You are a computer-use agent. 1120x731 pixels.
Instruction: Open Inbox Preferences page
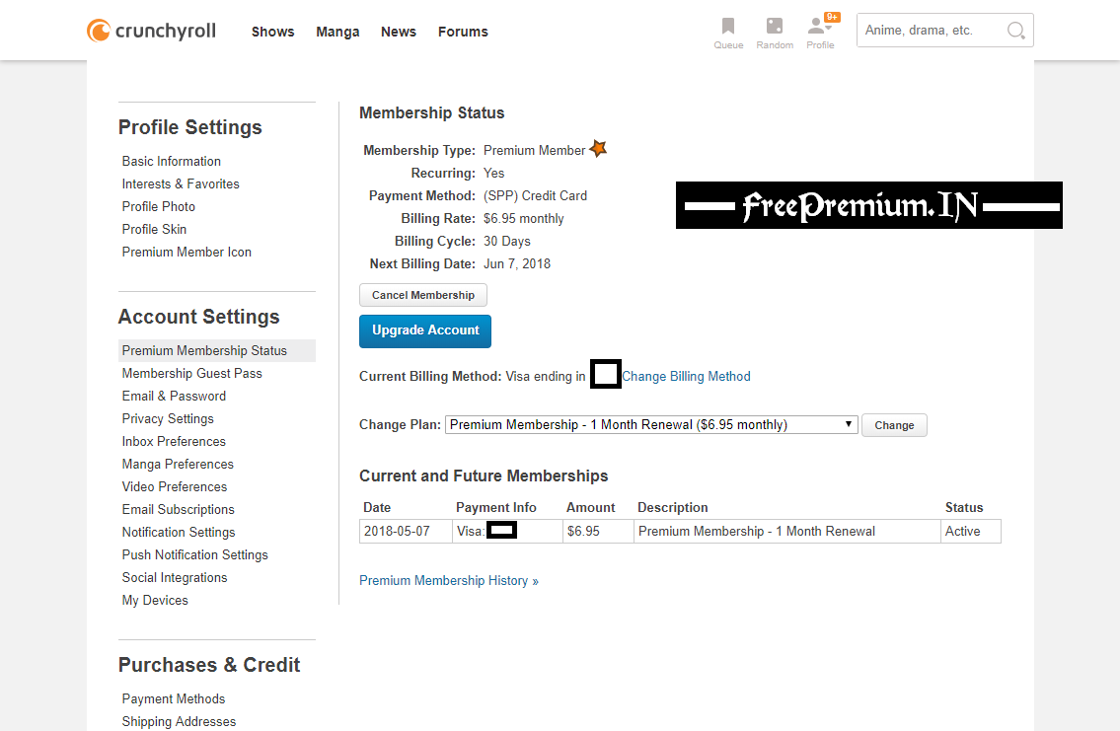[174, 442]
